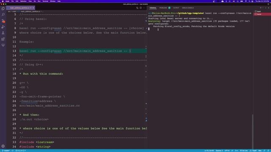Open the Manage gear at the sidebar bottom

click(3, 146)
